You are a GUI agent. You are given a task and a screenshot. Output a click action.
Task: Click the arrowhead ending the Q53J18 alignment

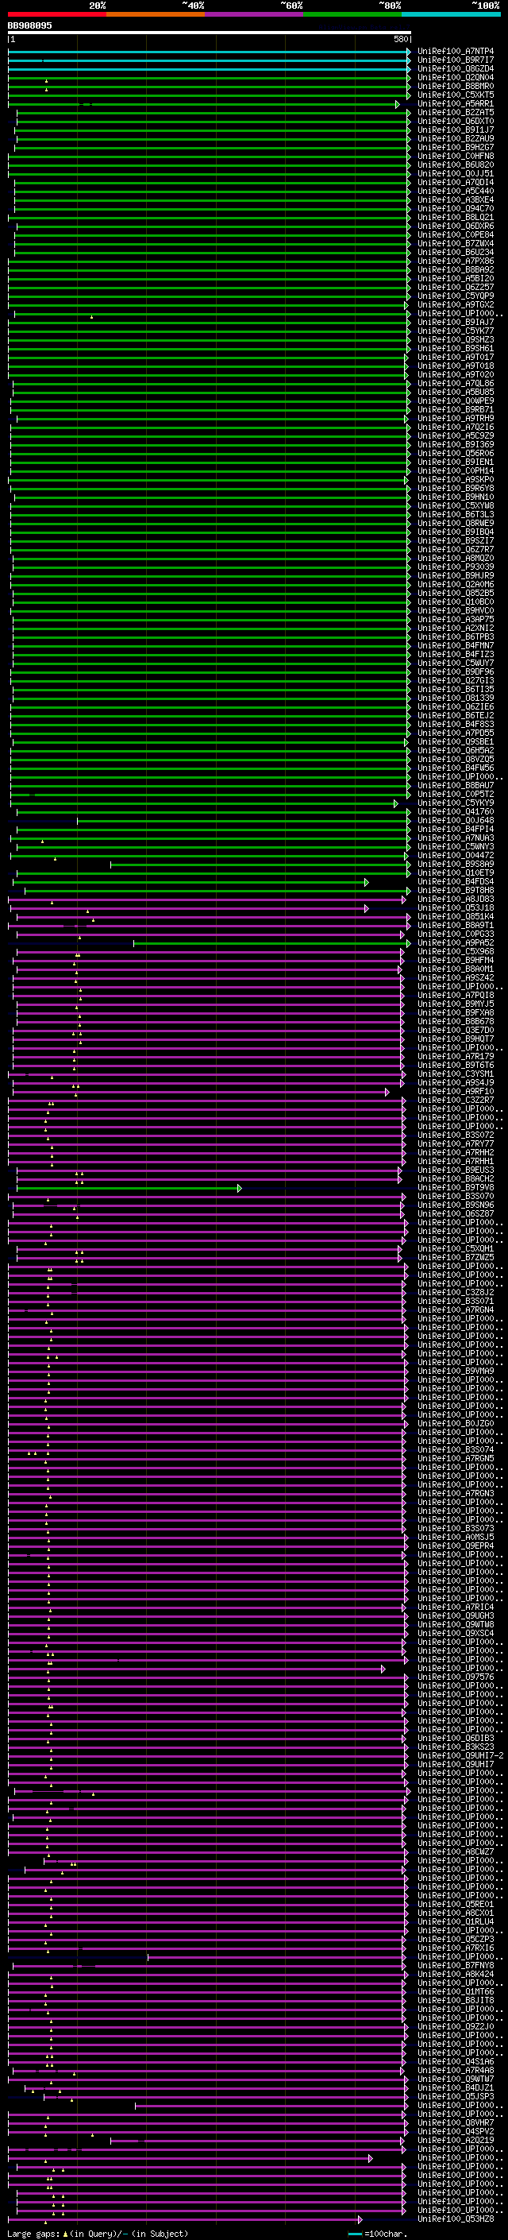click(x=367, y=907)
